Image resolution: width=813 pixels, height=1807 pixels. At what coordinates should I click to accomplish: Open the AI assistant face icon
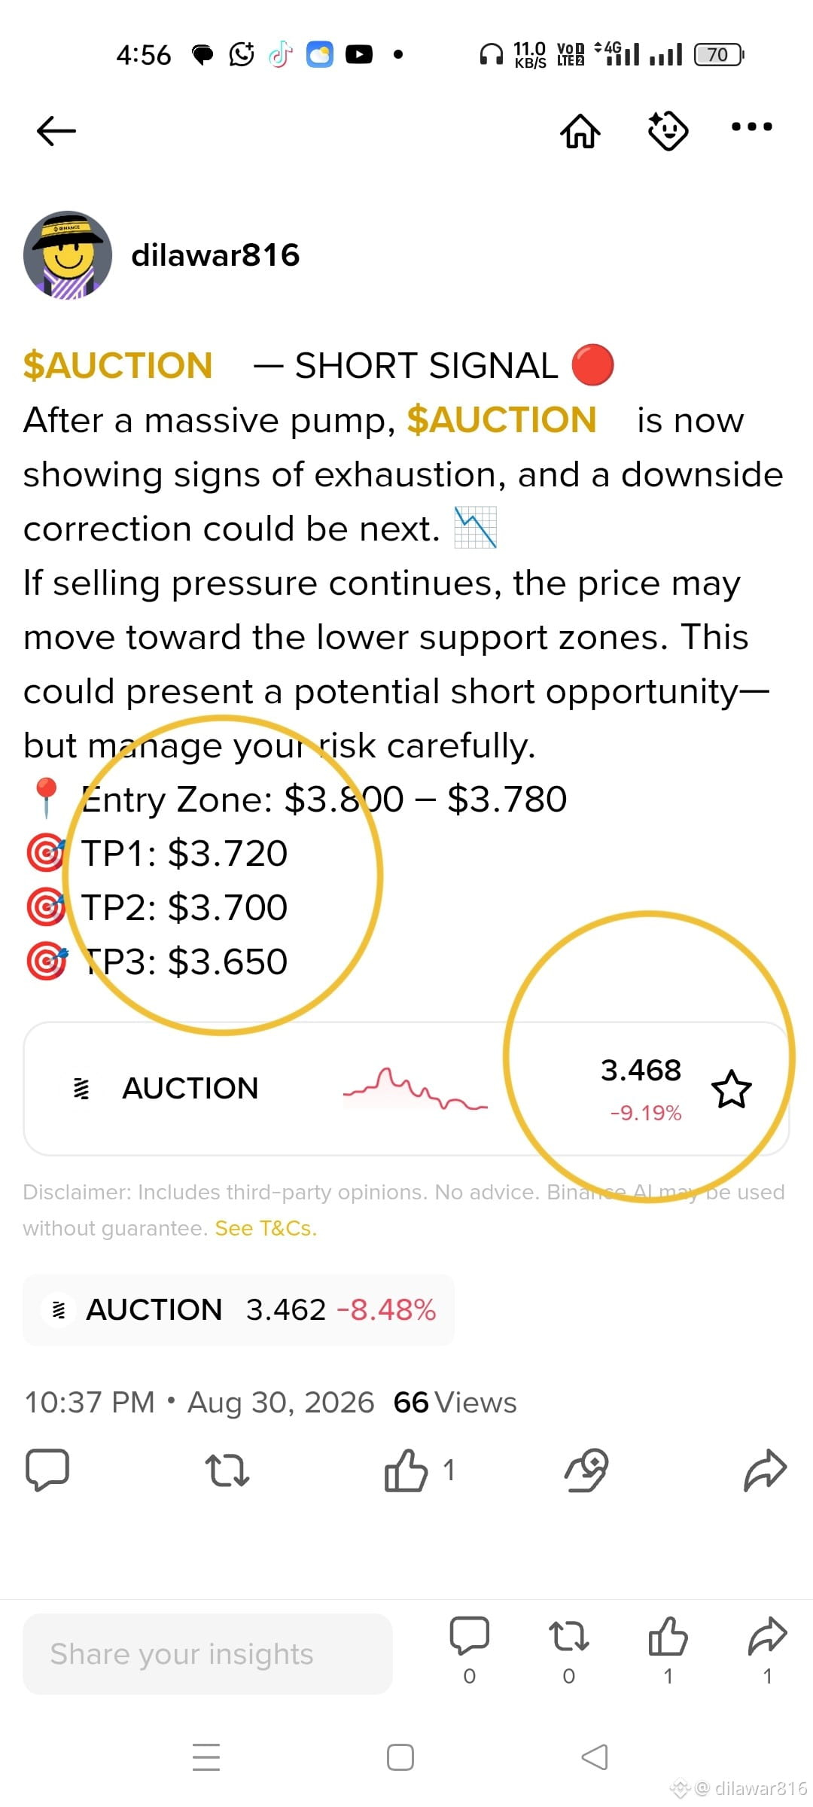click(x=668, y=131)
